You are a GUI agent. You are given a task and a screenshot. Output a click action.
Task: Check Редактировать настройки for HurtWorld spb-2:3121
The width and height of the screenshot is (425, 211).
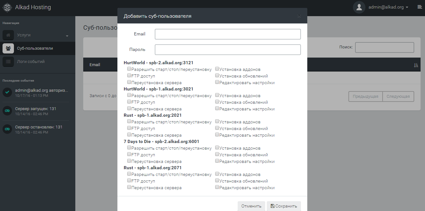(x=217, y=82)
